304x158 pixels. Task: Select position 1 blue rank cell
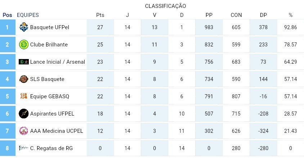(8, 27)
